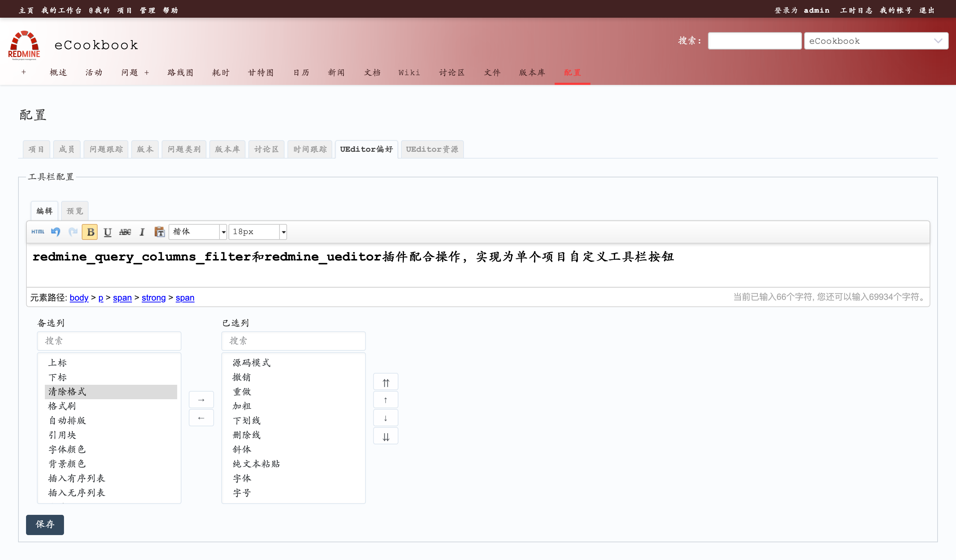Image resolution: width=956 pixels, height=560 pixels.
Task: Click the body link in element path
Action: point(79,298)
